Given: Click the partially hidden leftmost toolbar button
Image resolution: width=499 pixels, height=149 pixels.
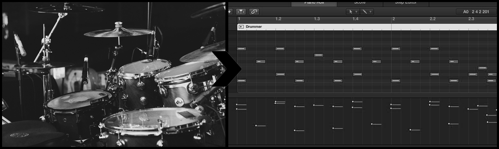Looking at the screenshot, I should point(230,12).
